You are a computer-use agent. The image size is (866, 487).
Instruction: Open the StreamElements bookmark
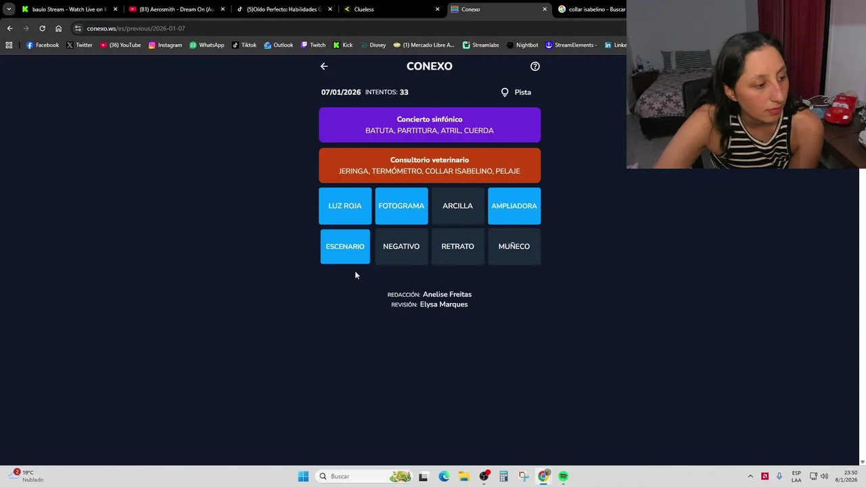pos(571,45)
